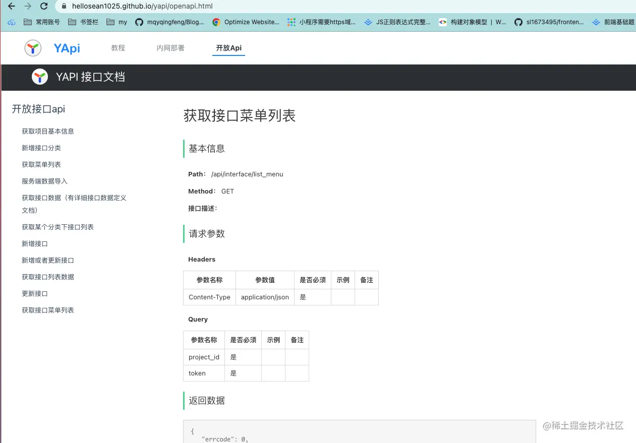Image resolution: width=636 pixels, height=443 pixels.
Task: Open 获取某个分类下接口列表 in sidebar
Action: 57,227
